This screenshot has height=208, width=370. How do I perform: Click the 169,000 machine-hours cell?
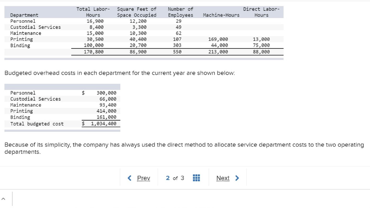coord(218,39)
